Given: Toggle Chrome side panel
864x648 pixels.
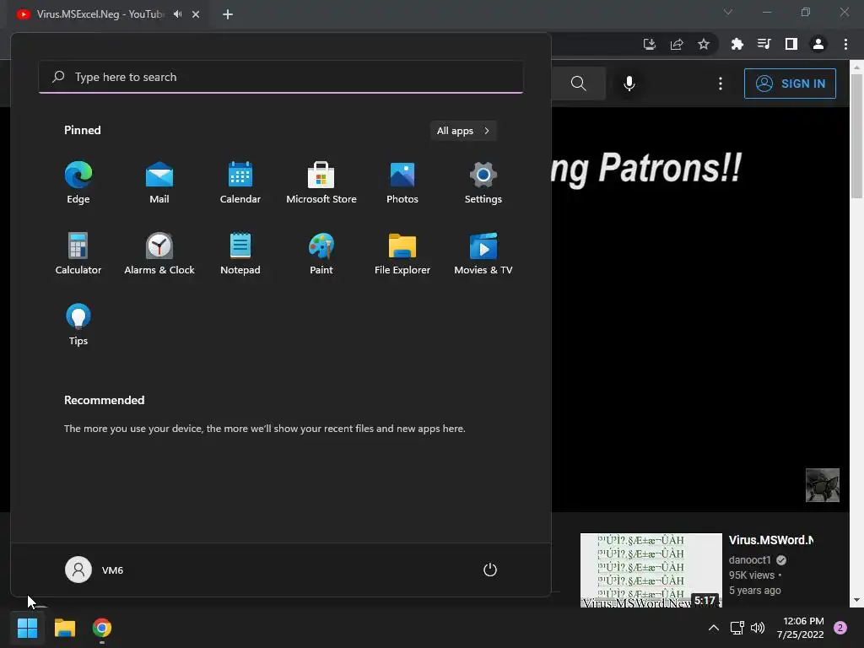Looking at the screenshot, I should (791, 44).
